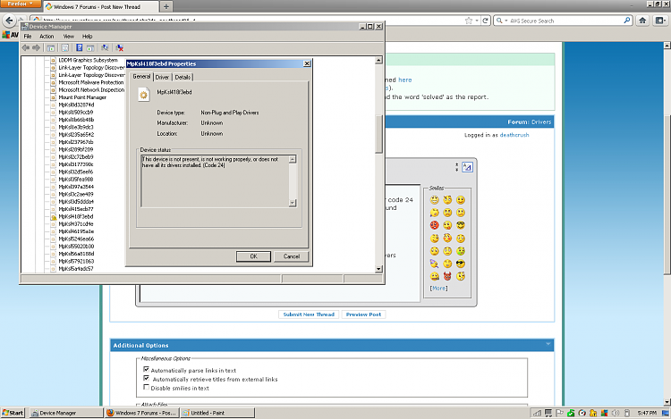This screenshot has width=671, height=419.
Task: Click the Firefox back navigation button
Action: (x=10, y=20)
